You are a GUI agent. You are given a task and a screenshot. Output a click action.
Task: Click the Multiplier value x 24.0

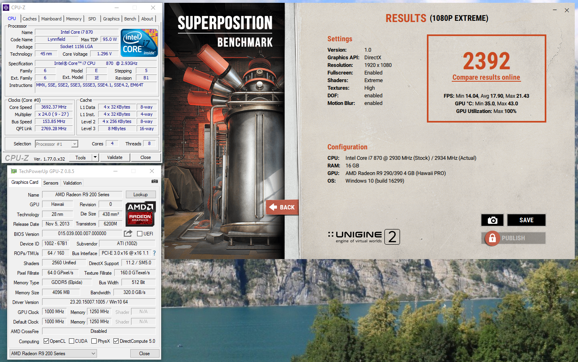[54, 114]
